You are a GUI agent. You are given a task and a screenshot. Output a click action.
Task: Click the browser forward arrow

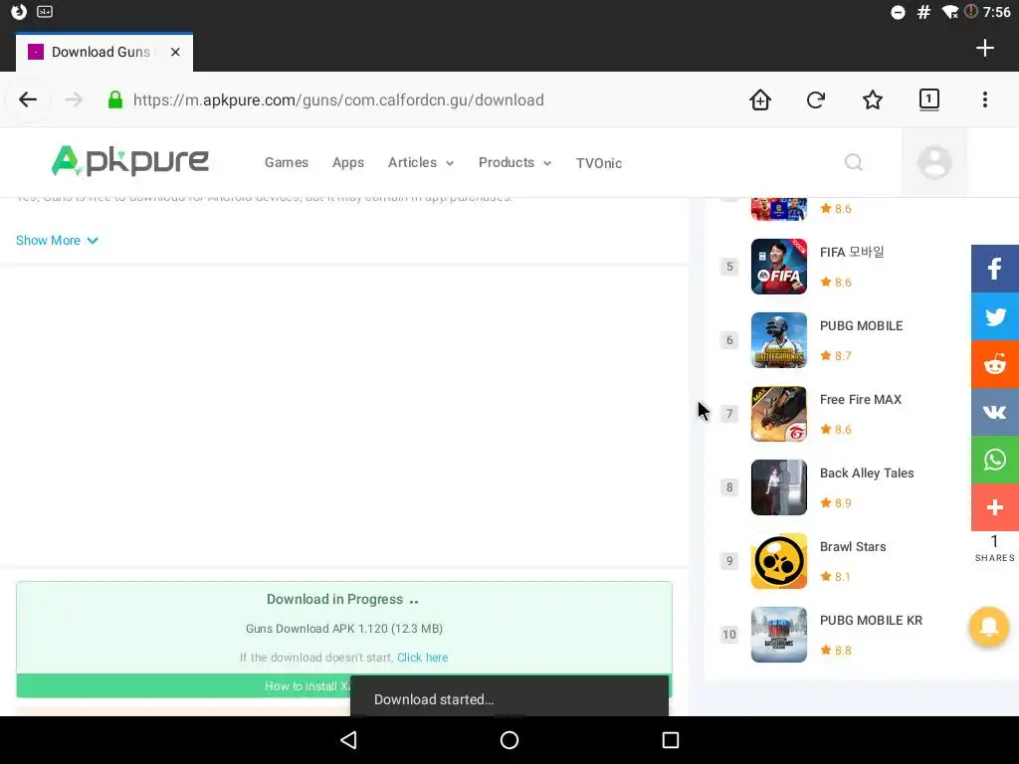coord(74,99)
